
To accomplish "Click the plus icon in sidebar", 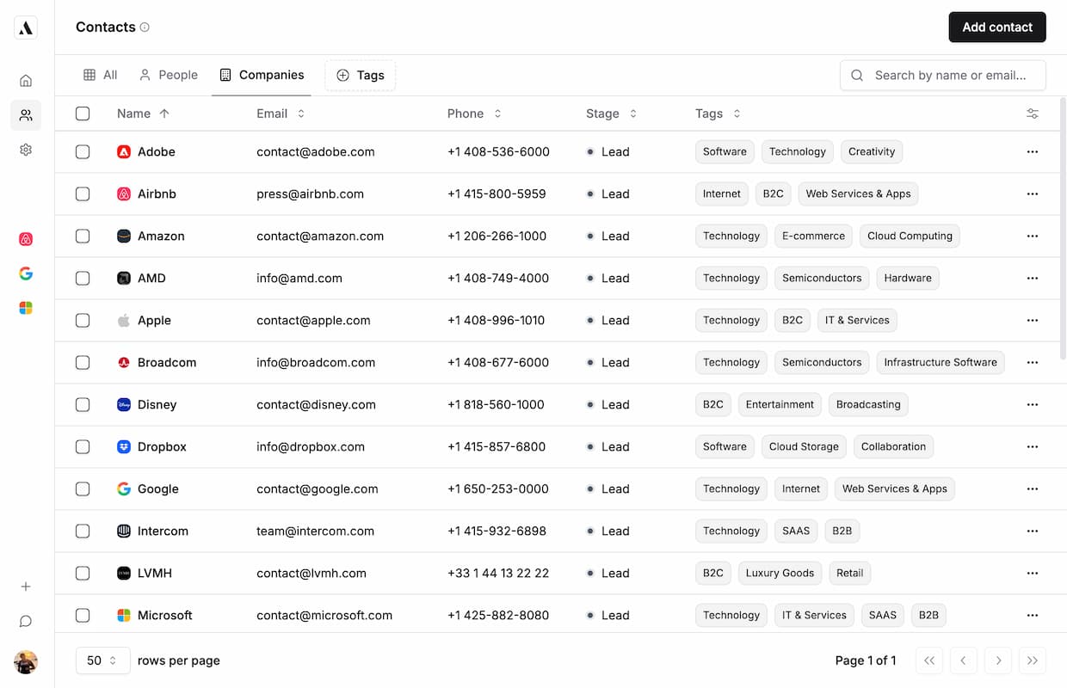I will click(x=26, y=587).
